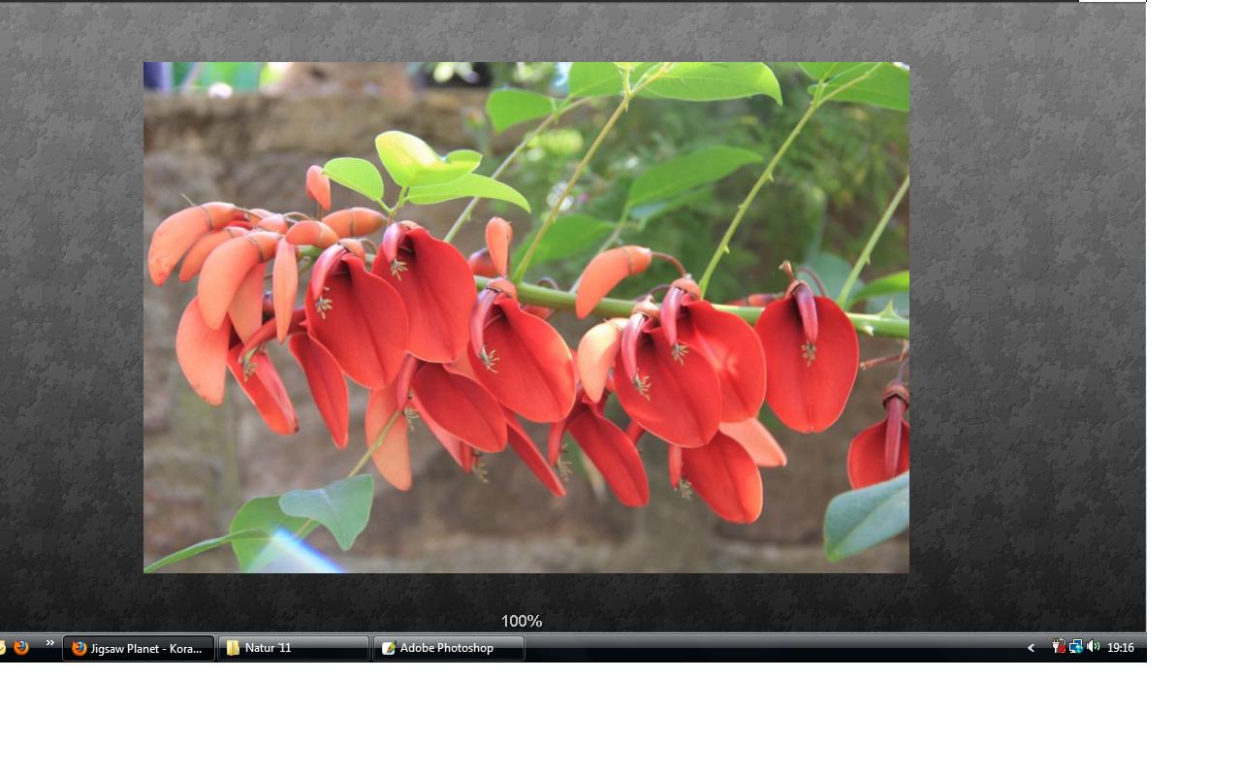Screen dimensions: 1241x776
Task: Switch to the Jigsaw Planet browser window
Action: tap(145, 648)
